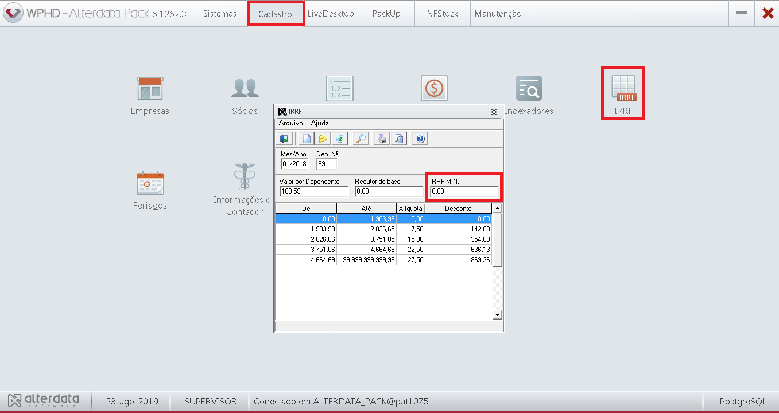Viewport: 779px width, 413px height.
Task: Click SUPERVISOR in the status bar
Action: pyautogui.click(x=210, y=402)
